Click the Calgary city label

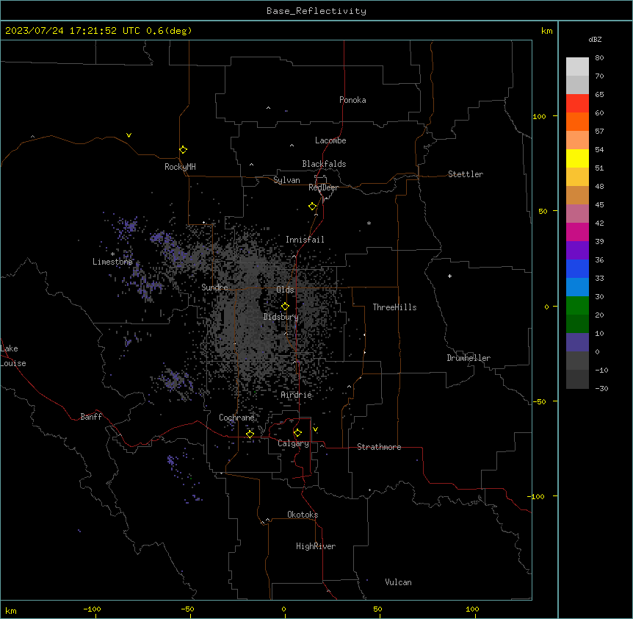[x=293, y=443]
